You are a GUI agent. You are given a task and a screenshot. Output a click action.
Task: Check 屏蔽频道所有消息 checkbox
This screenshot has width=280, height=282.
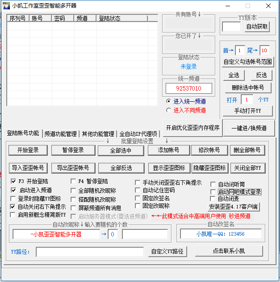(73, 208)
